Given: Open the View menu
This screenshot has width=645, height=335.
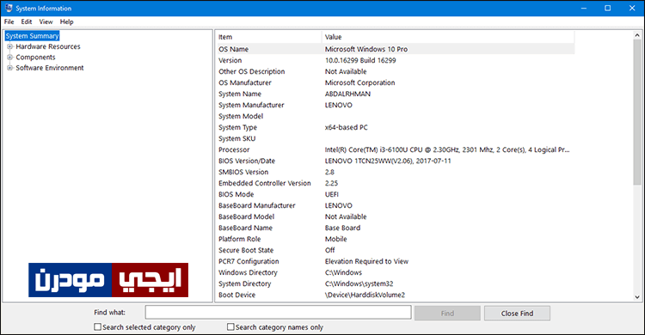Looking at the screenshot, I should [x=46, y=21].
